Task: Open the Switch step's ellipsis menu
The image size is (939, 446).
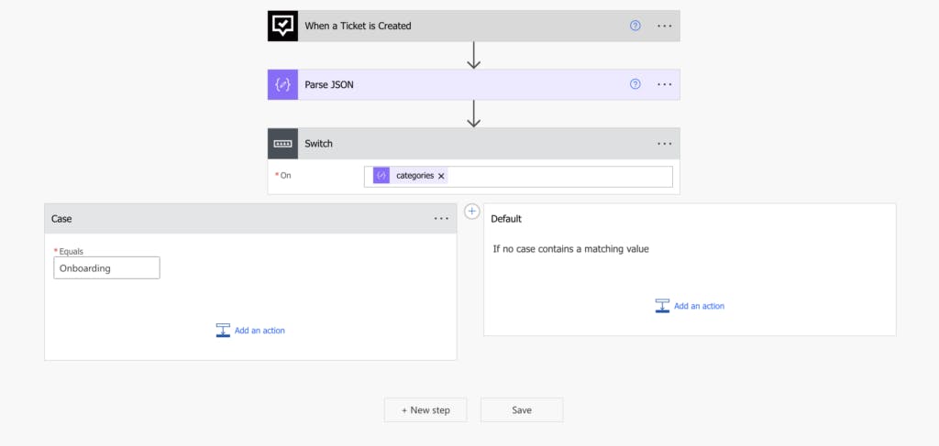Action: click(665, 144)
